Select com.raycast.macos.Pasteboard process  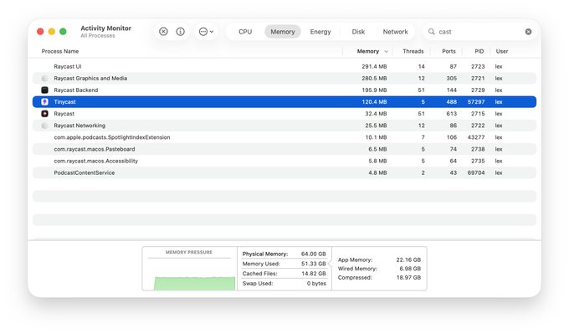tap(284, 149)
